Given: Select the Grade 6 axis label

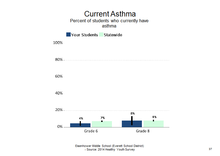Looking at the screenshot, I should (91, 131).
